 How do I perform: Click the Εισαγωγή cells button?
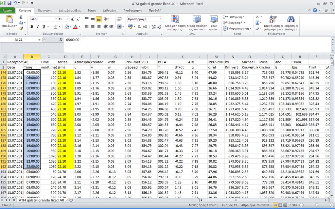[x=234, y=17]
